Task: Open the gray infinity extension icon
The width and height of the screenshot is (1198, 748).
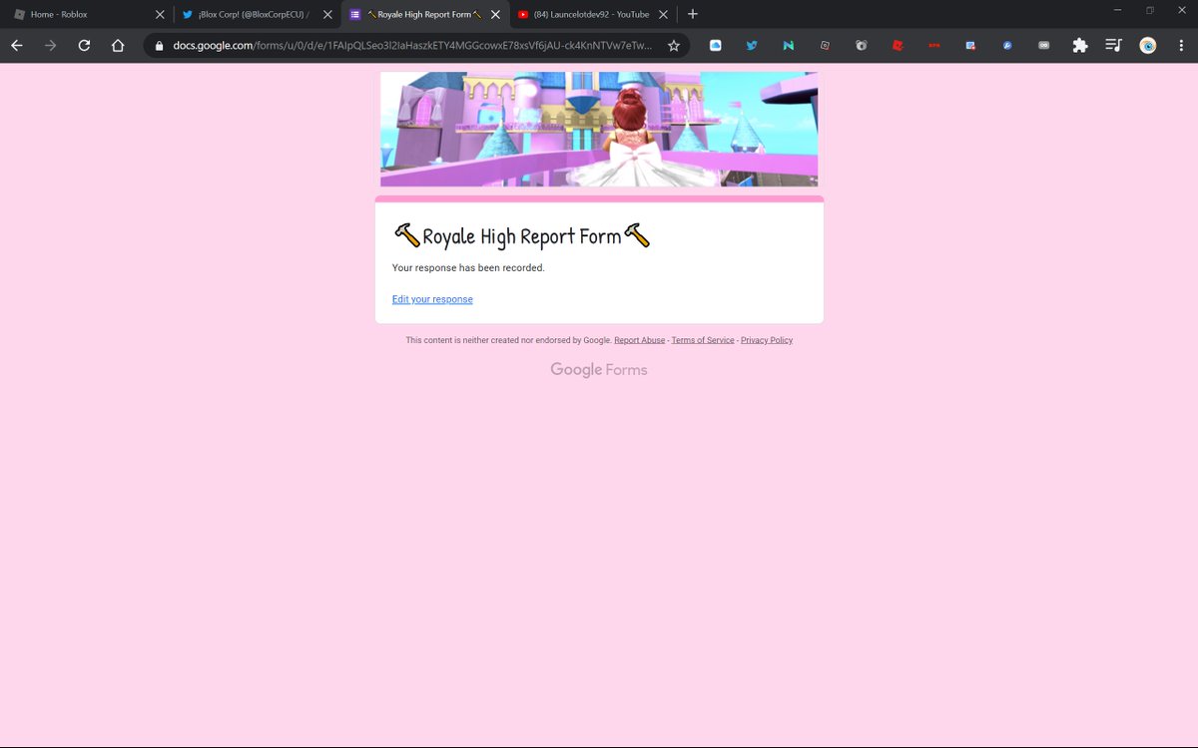Action: (1044, 46)
